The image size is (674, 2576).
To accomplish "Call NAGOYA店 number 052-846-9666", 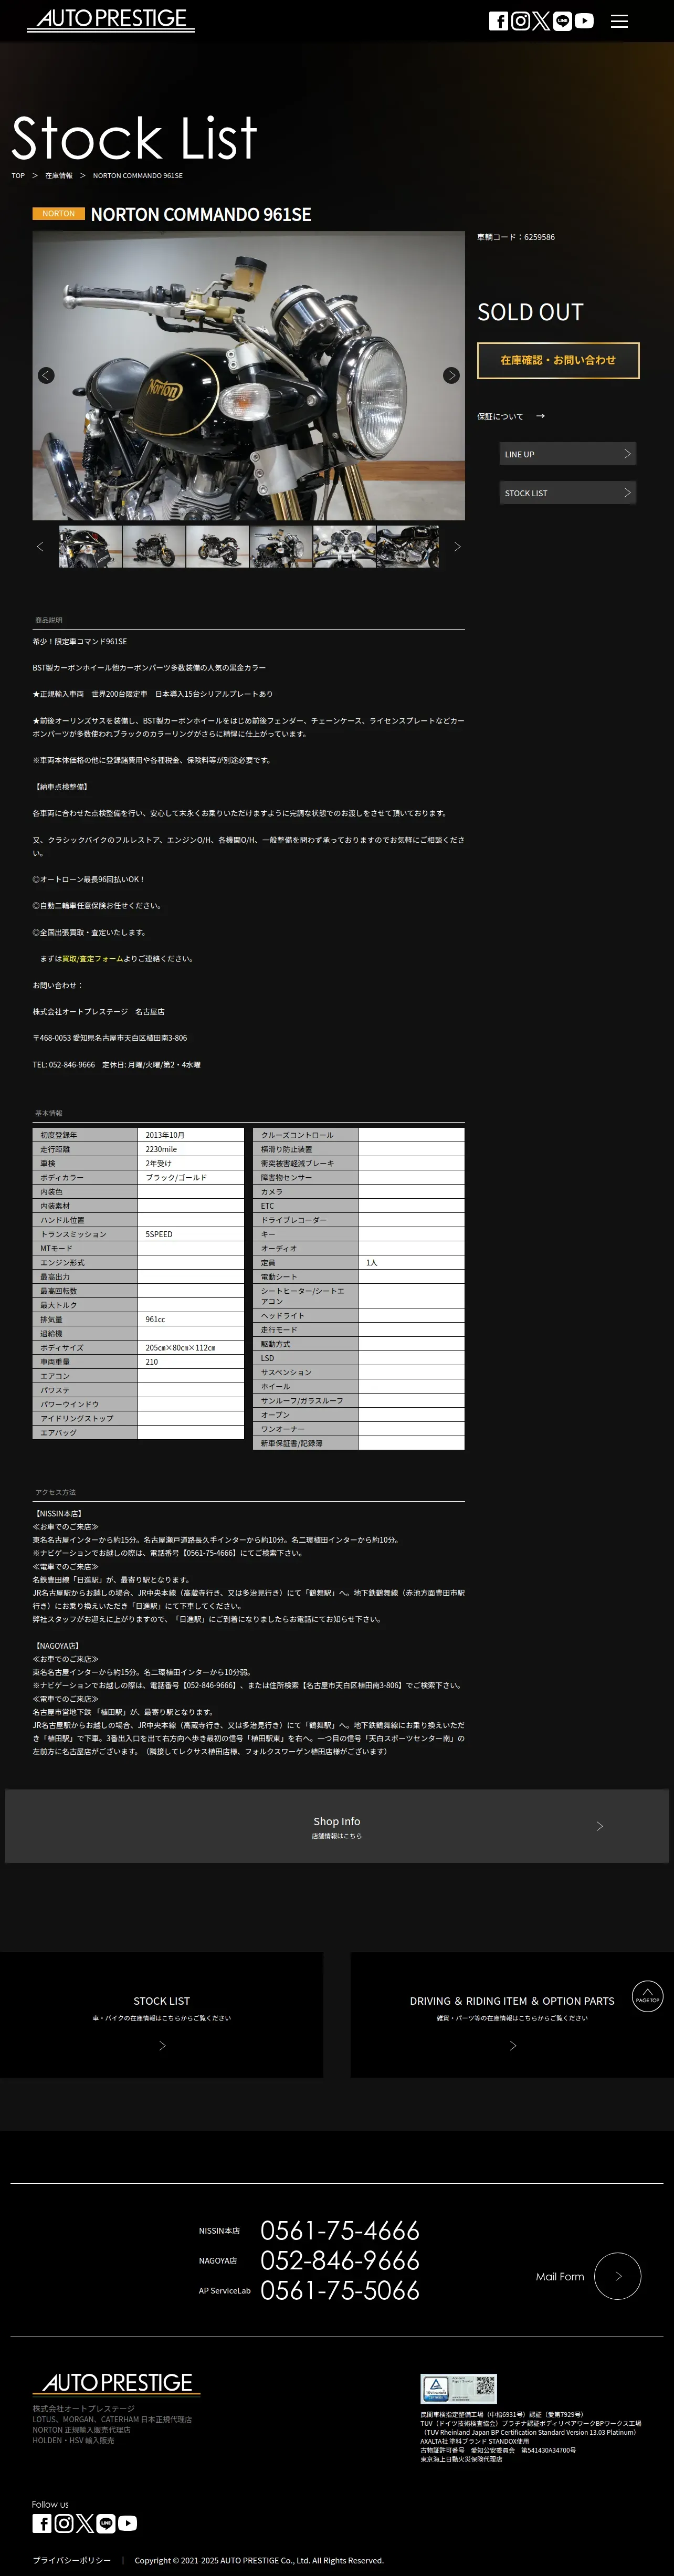I will coord(340,2260).
